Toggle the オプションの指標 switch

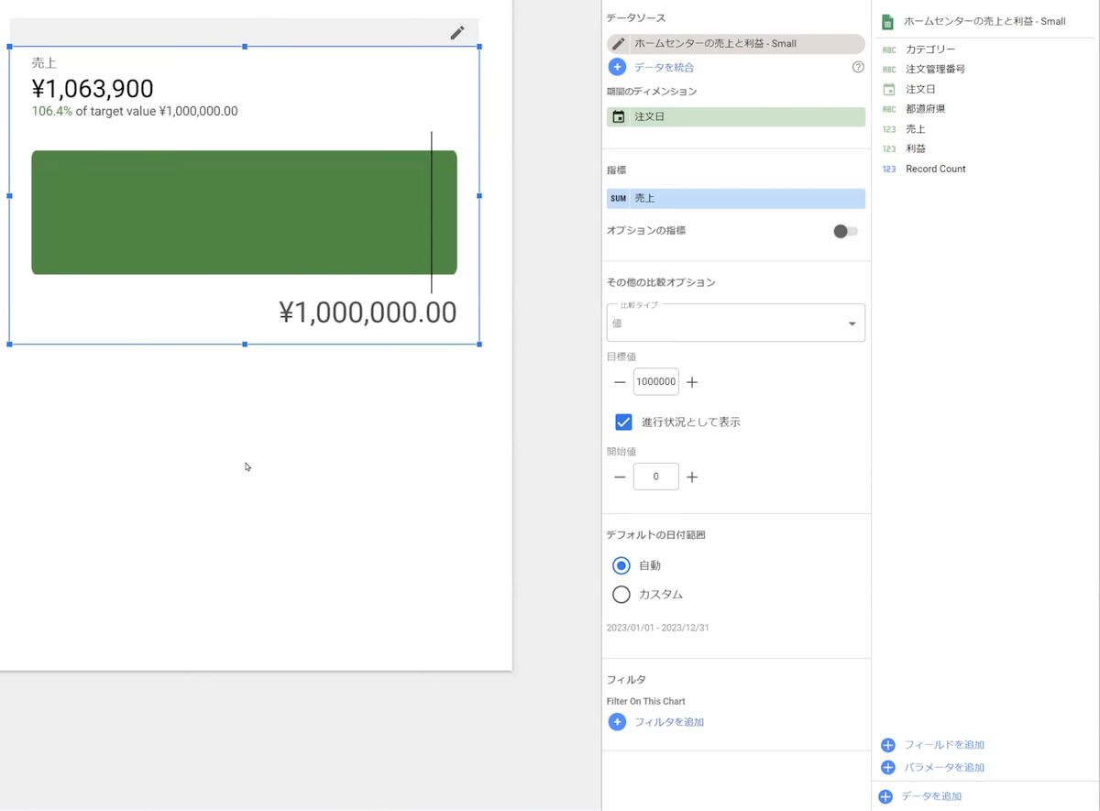click(x=845, y=232)
